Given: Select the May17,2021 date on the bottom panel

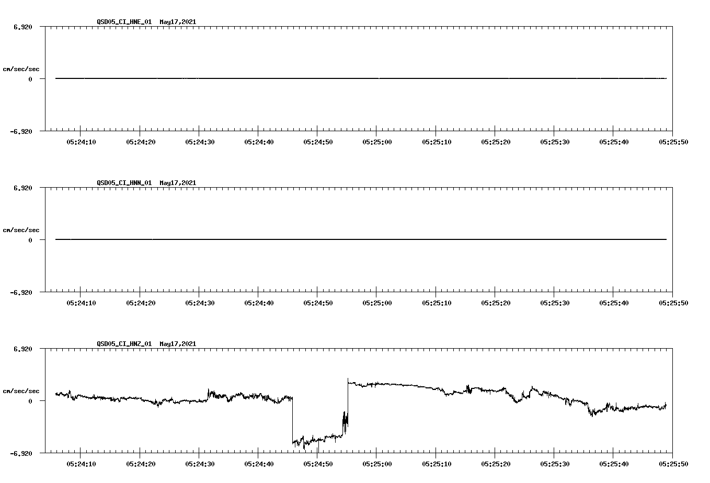Looking at the screenshot, I should [177, 344].
